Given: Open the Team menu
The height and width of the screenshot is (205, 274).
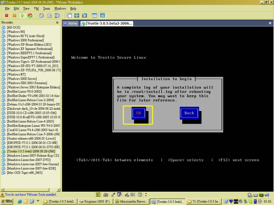Looking at the screenshot, I should [x=47, y=9].
